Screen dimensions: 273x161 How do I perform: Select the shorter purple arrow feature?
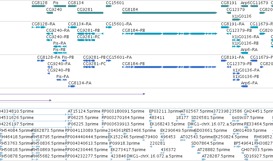(26, 100)
